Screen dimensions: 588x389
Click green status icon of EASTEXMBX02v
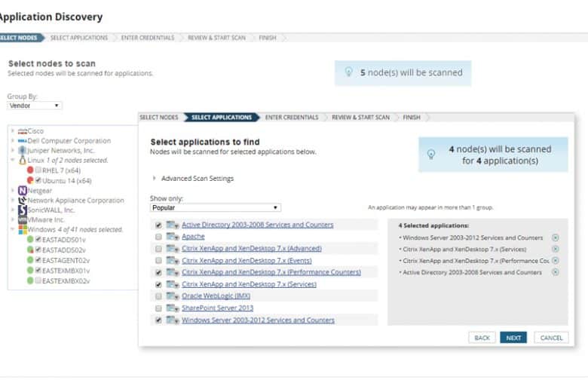click(30, 280)
